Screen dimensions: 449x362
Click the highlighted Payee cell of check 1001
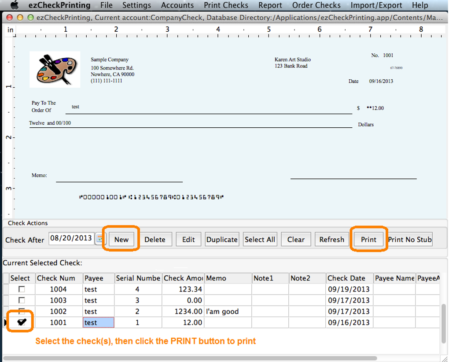(99, 322)
